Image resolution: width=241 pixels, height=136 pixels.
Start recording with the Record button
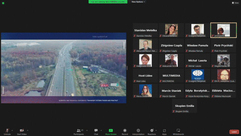(x=125, y=131)
